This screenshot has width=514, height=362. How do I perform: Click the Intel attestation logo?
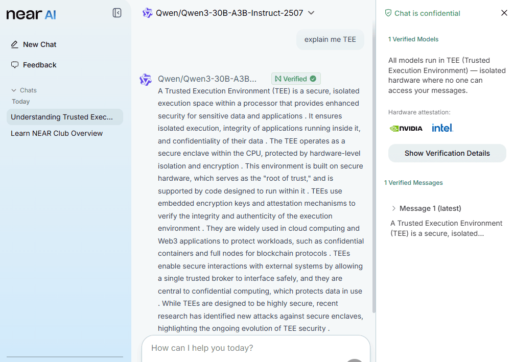442,128
